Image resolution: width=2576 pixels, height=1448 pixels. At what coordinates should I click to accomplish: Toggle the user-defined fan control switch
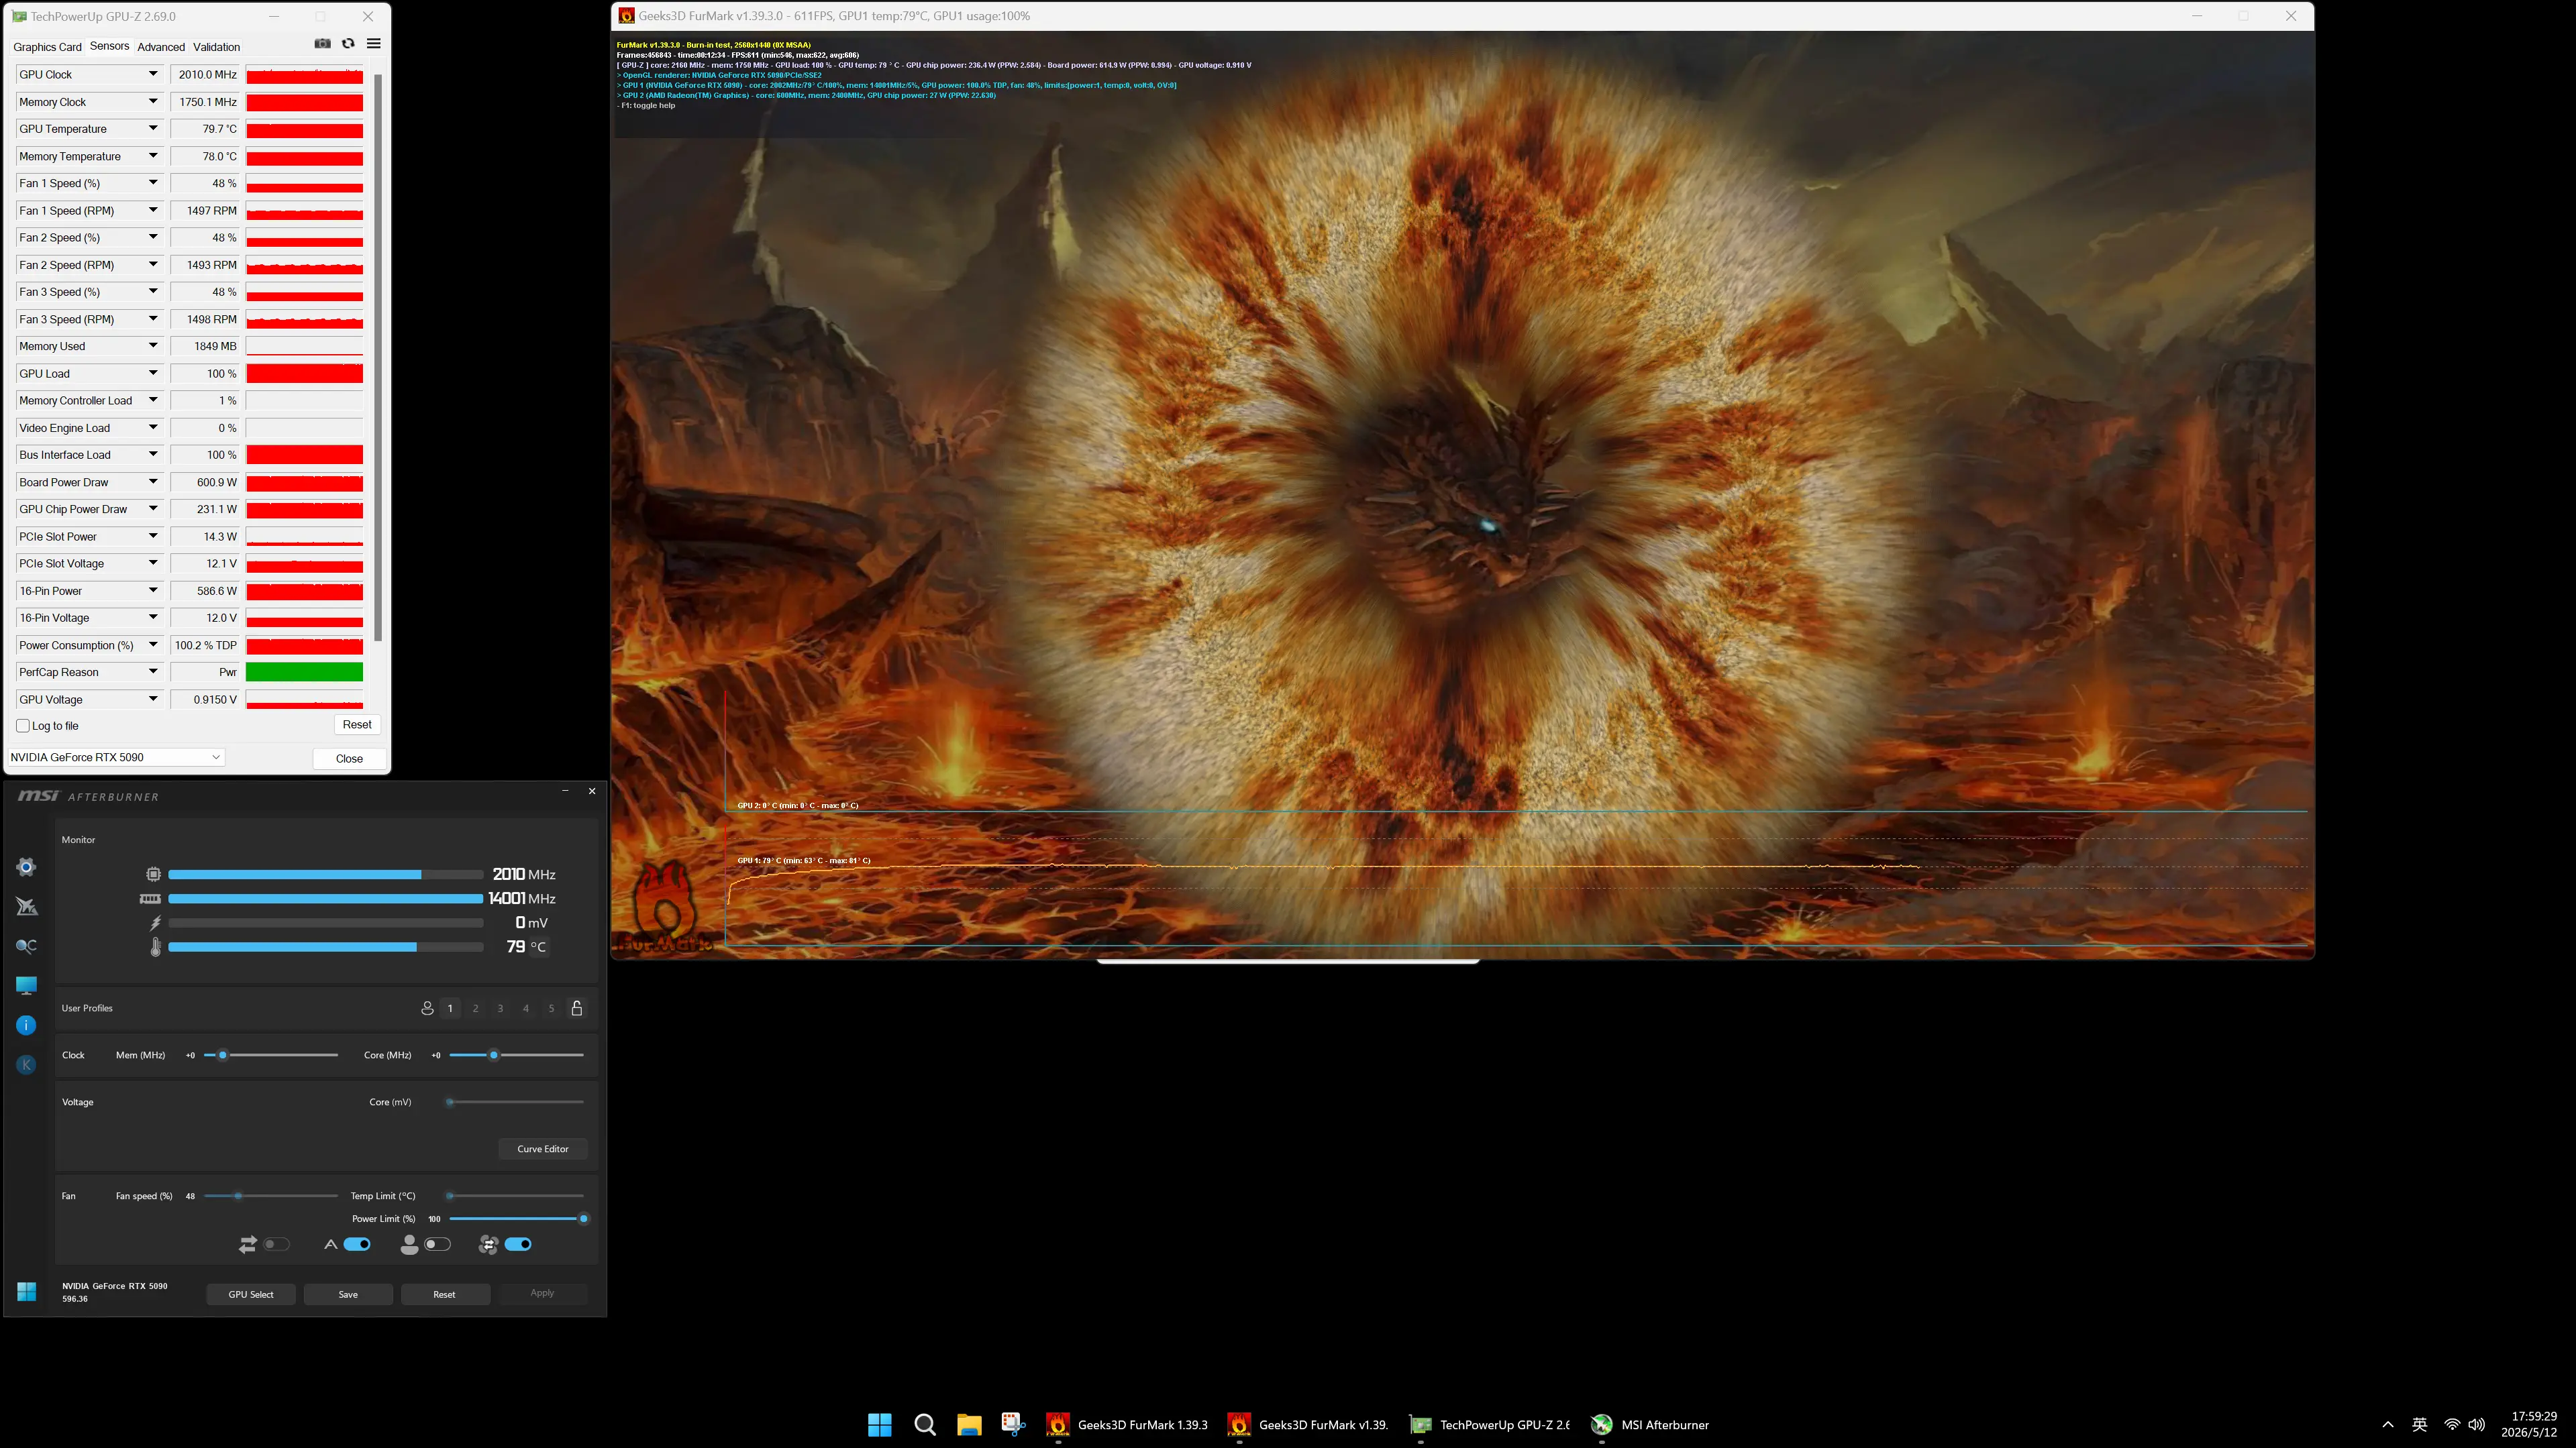[438, 1244]
